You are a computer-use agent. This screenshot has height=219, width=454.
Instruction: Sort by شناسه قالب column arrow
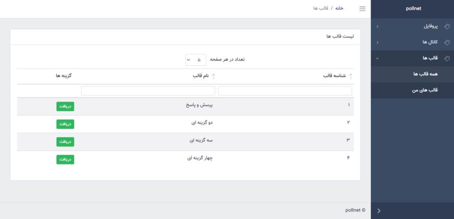[351, 76]
